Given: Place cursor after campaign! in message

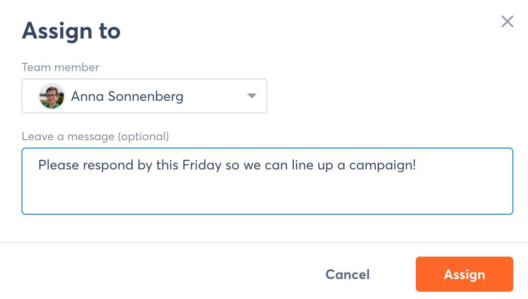Looking at the screenshot, I should [x=417, y=165].
